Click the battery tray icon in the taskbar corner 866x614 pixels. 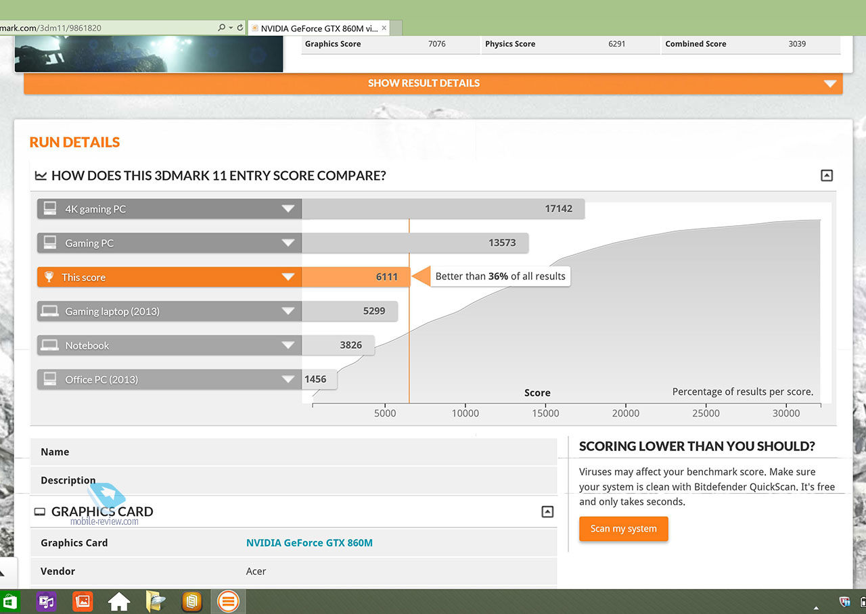863,601
